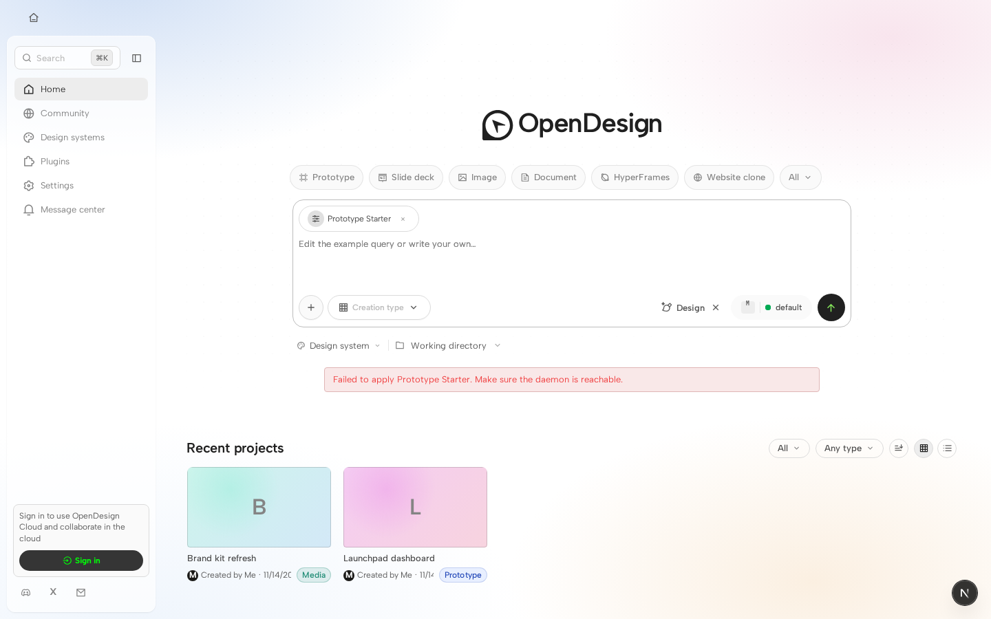991x619 pixels.
Task: Remove the Prototype Starter tag
Action: [403, 219]
